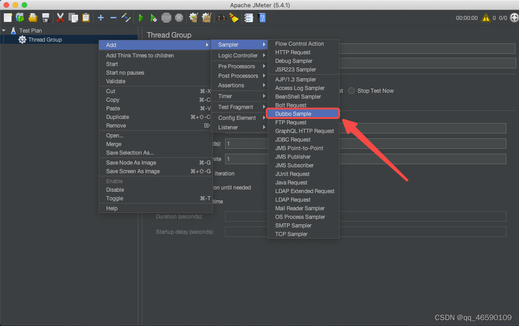Click the Test Plan flask icon
Screen dimensions: 519x326
14,30
